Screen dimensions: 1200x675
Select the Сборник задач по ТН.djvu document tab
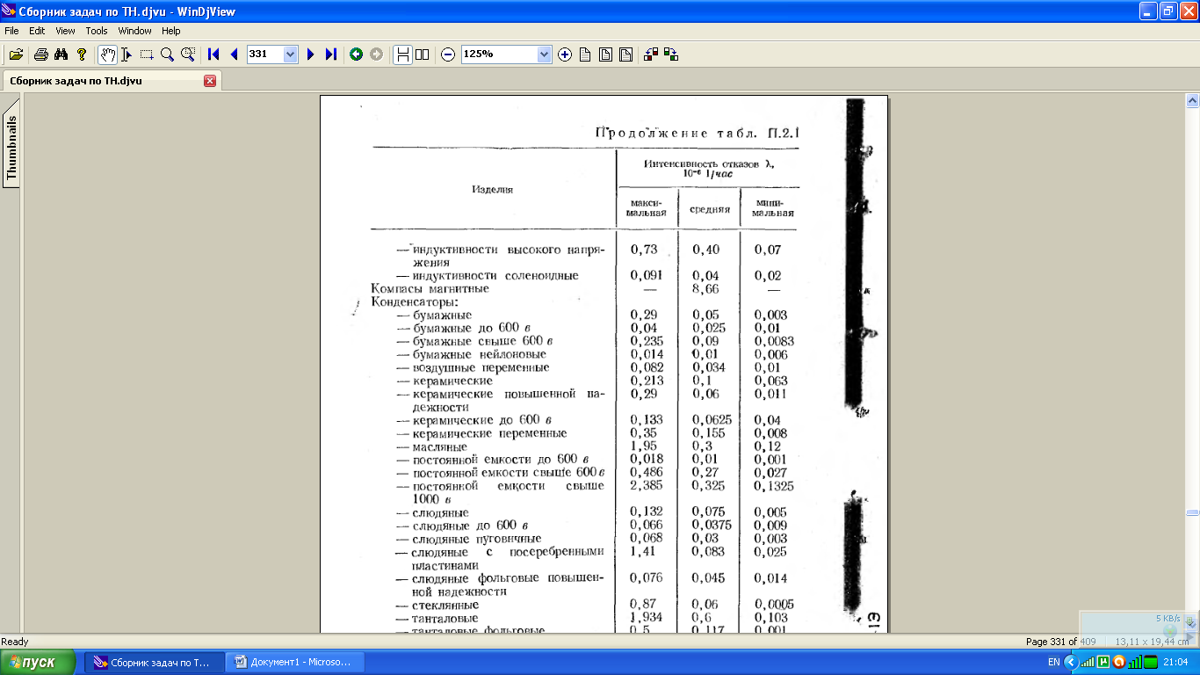pos(111,81)
